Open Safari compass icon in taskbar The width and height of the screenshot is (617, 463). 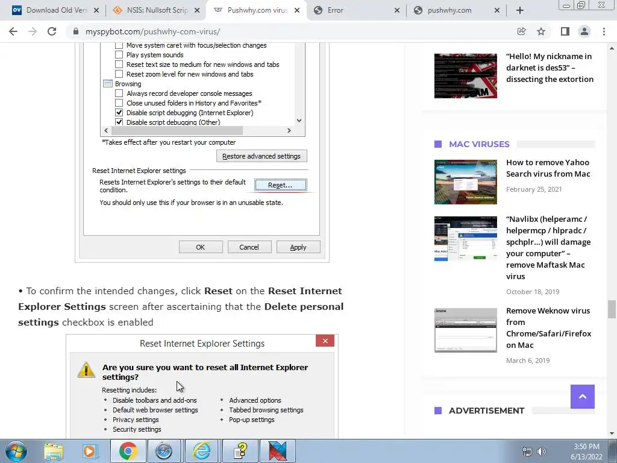pos(164,451)
